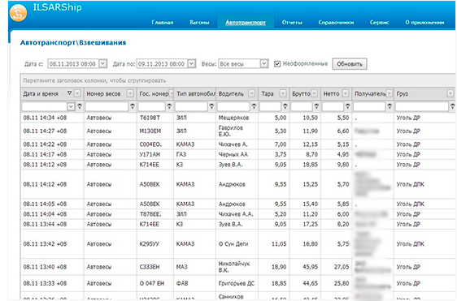Click the sort arrow in Дата и время header

[69, 93]
